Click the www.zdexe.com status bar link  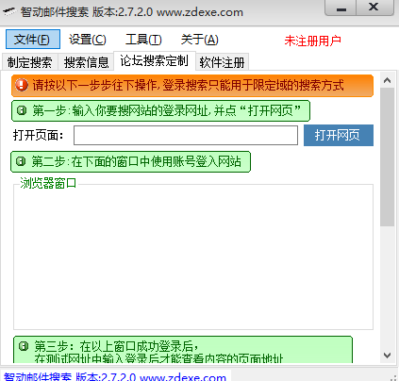pyautogui.click(x=182, y=377)
